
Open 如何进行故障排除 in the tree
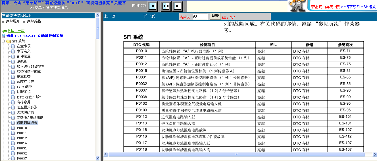tap(31, 66)
